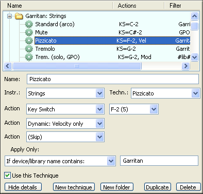Click the Garritan filter text field

(x=159, y=161)
